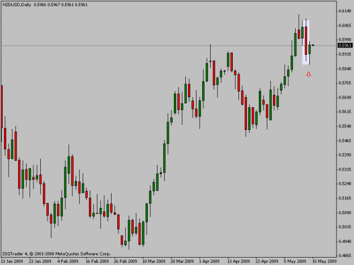The height and width of the screenshot is (265, 354).
Task: Click the 0.5315 price axis label
Action: click(x=345, y=170)
